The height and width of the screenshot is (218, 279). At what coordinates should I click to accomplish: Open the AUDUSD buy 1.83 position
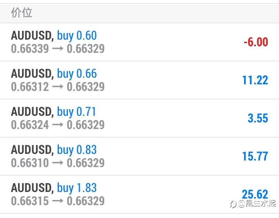(x=139, y=194)
